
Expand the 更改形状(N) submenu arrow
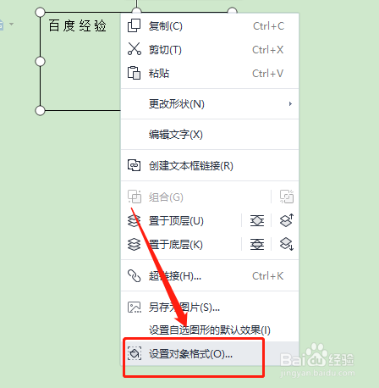point(290,103)
